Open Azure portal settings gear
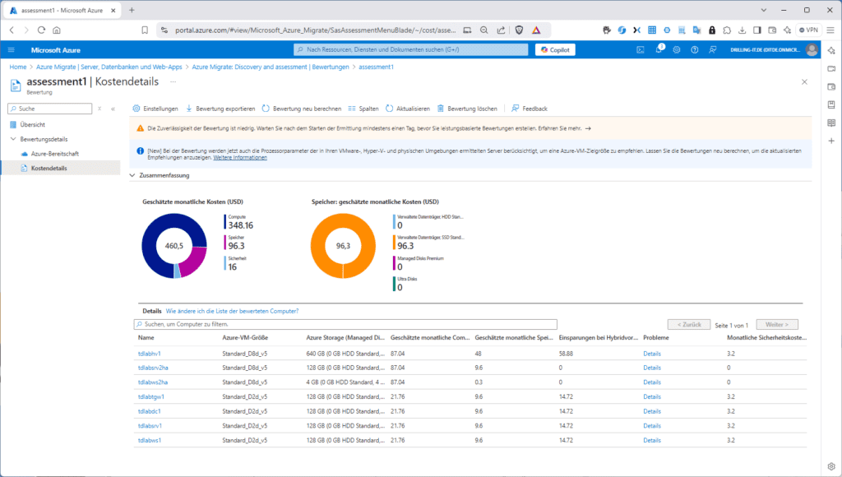Viewport: 842px width, 477px height. [677, 50]
